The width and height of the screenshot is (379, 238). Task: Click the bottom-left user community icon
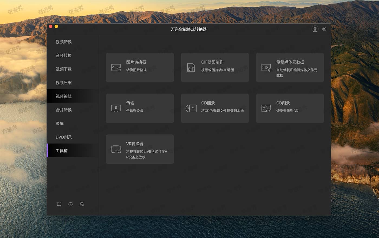click(82, 204)
